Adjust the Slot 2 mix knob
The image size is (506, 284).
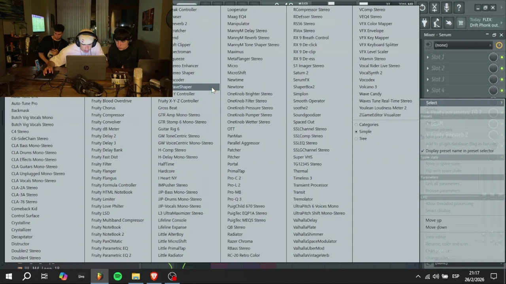(493, 69)
